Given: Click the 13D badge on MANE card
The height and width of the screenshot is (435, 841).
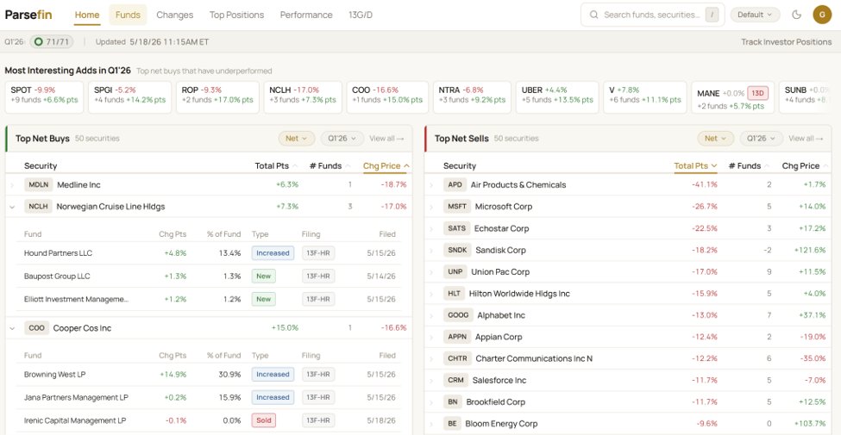Looking at the screenshot, I should tap(757, 93).
